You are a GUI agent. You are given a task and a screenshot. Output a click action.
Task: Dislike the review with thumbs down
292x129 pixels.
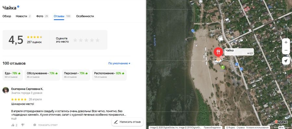(x=23, y=125)
